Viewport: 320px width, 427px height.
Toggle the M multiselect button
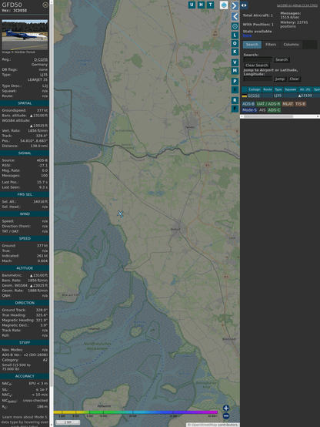coord(235,71)
